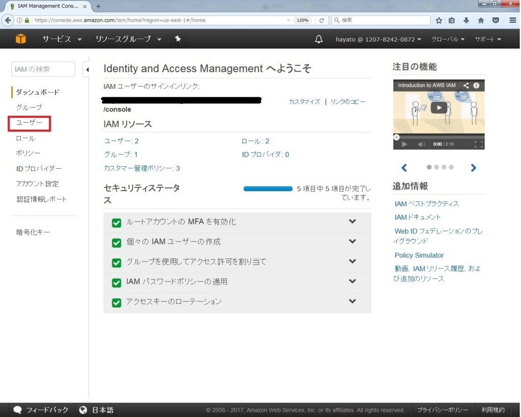The image size is (521, 417).
Task: Open the ユーザー: 2 resource link
Action: tap(121, 141)
